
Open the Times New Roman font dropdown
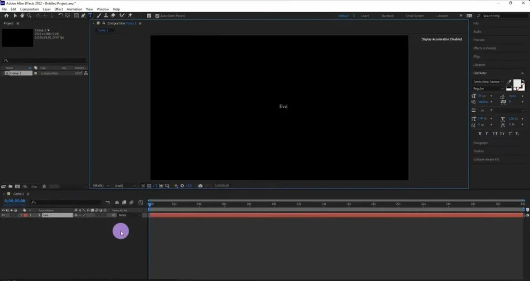tap(487, 82)
